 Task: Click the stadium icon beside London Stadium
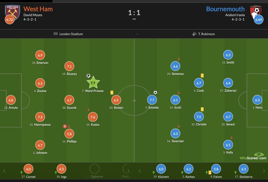point(56,34)
